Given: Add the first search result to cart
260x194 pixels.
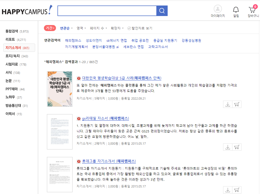Looking at the screenshot, I should coord(237,104).
